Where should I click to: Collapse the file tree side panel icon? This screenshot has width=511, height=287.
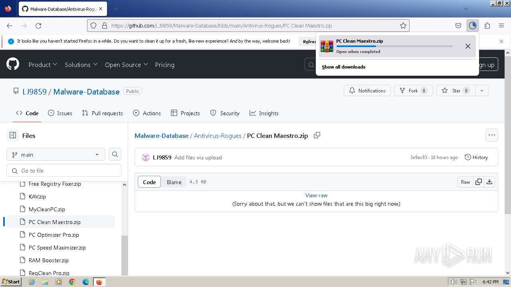(x=13, y=136)
